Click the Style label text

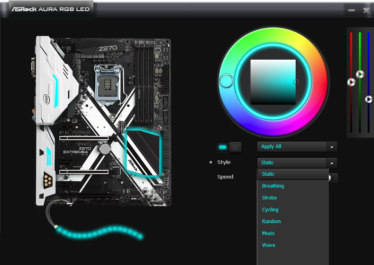[224, 162]
